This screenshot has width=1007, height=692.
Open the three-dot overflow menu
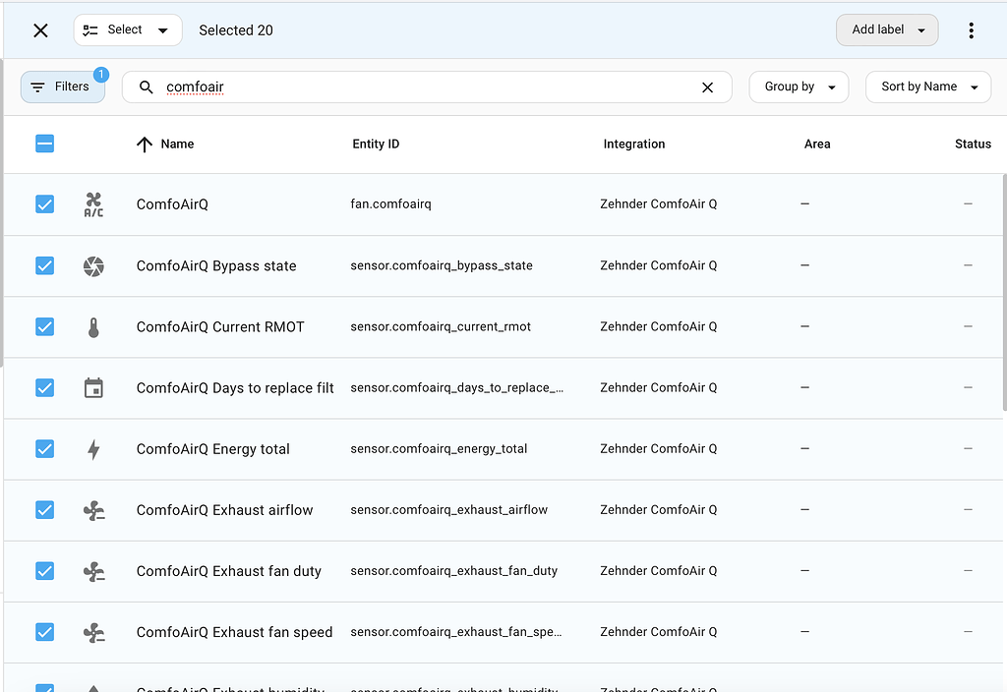click(x=971, y=29)
